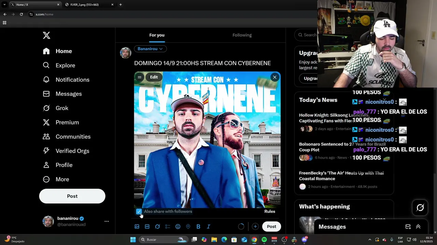Go to Profile from the sidebar
The width and height of the screenshot is (437, 245).
point(57,165)
